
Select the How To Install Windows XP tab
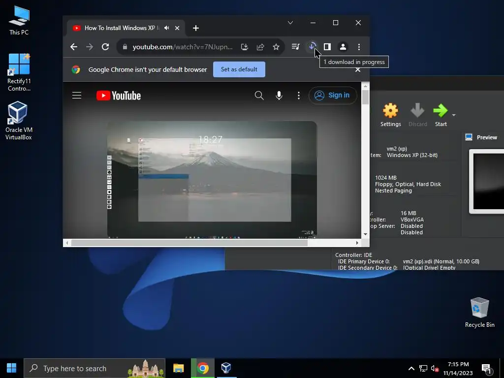126,28
